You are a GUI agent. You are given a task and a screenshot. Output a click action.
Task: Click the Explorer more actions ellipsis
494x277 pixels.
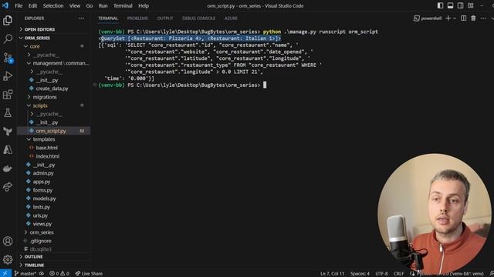tap(81, 18)
